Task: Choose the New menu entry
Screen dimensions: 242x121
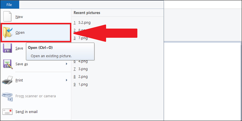Action: [x=19, y=17]
